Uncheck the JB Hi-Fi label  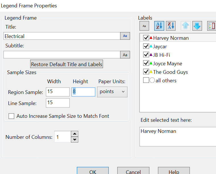click(x=146, y=55)
